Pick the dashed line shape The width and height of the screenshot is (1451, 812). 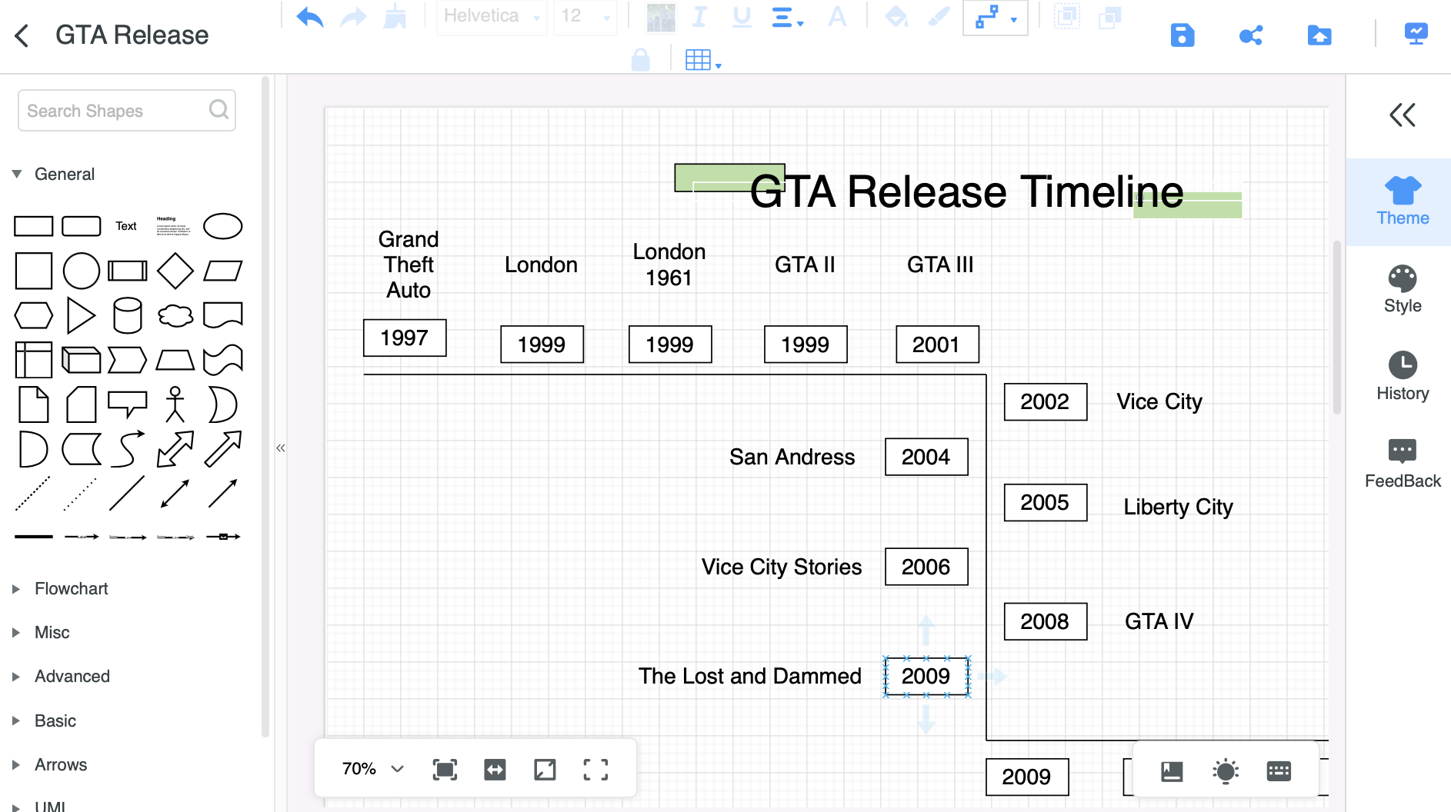point(33,493)
